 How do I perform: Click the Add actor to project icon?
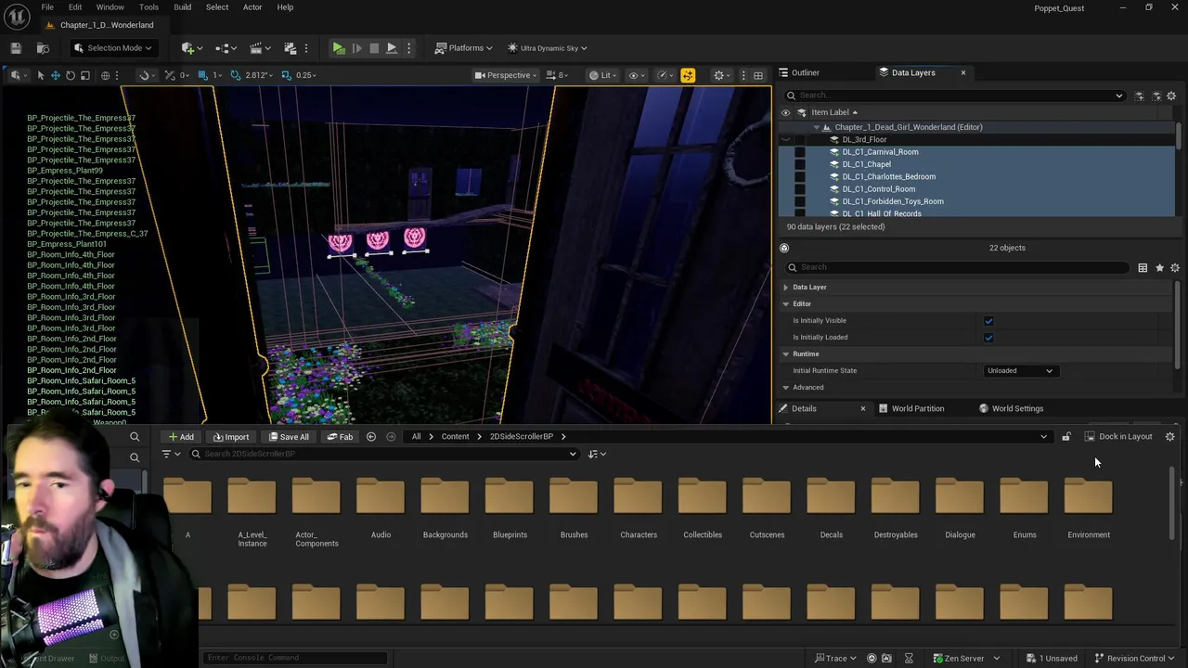pos(190,48)
